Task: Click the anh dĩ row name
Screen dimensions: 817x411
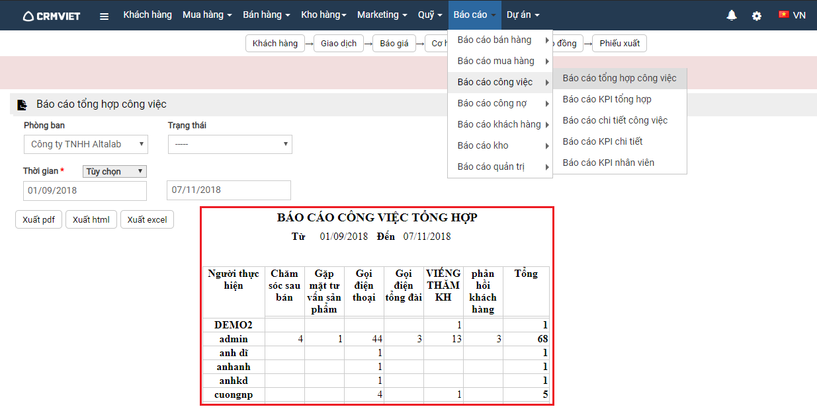Action: tap(234, 353)
